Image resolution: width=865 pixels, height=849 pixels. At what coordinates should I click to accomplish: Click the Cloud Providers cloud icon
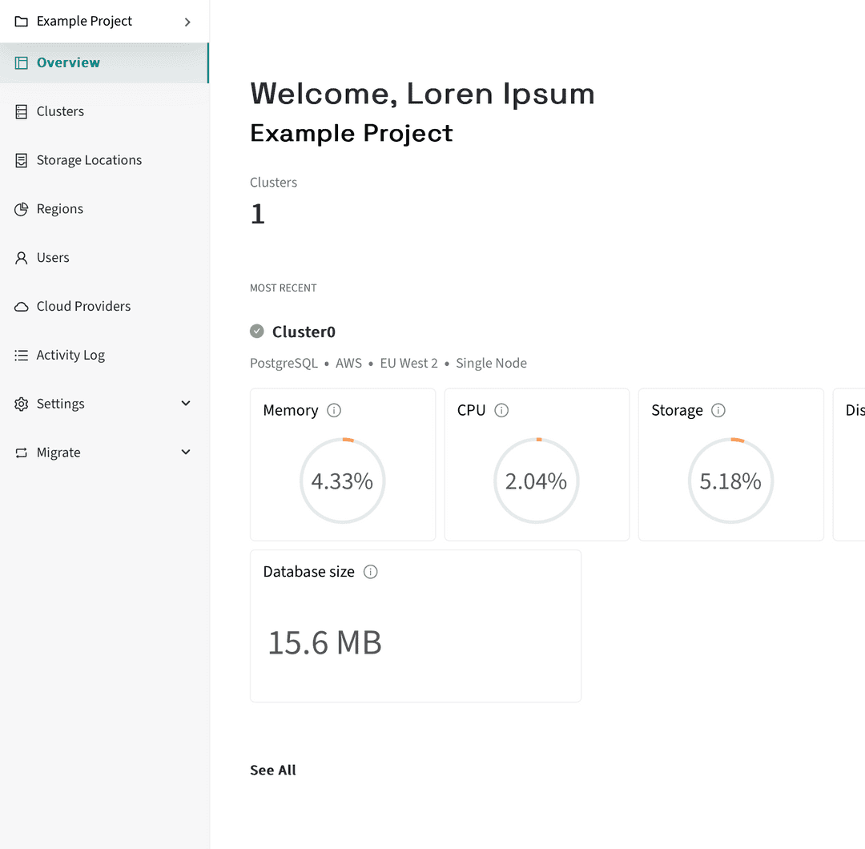pyautogui.click(x=21, y=305)
